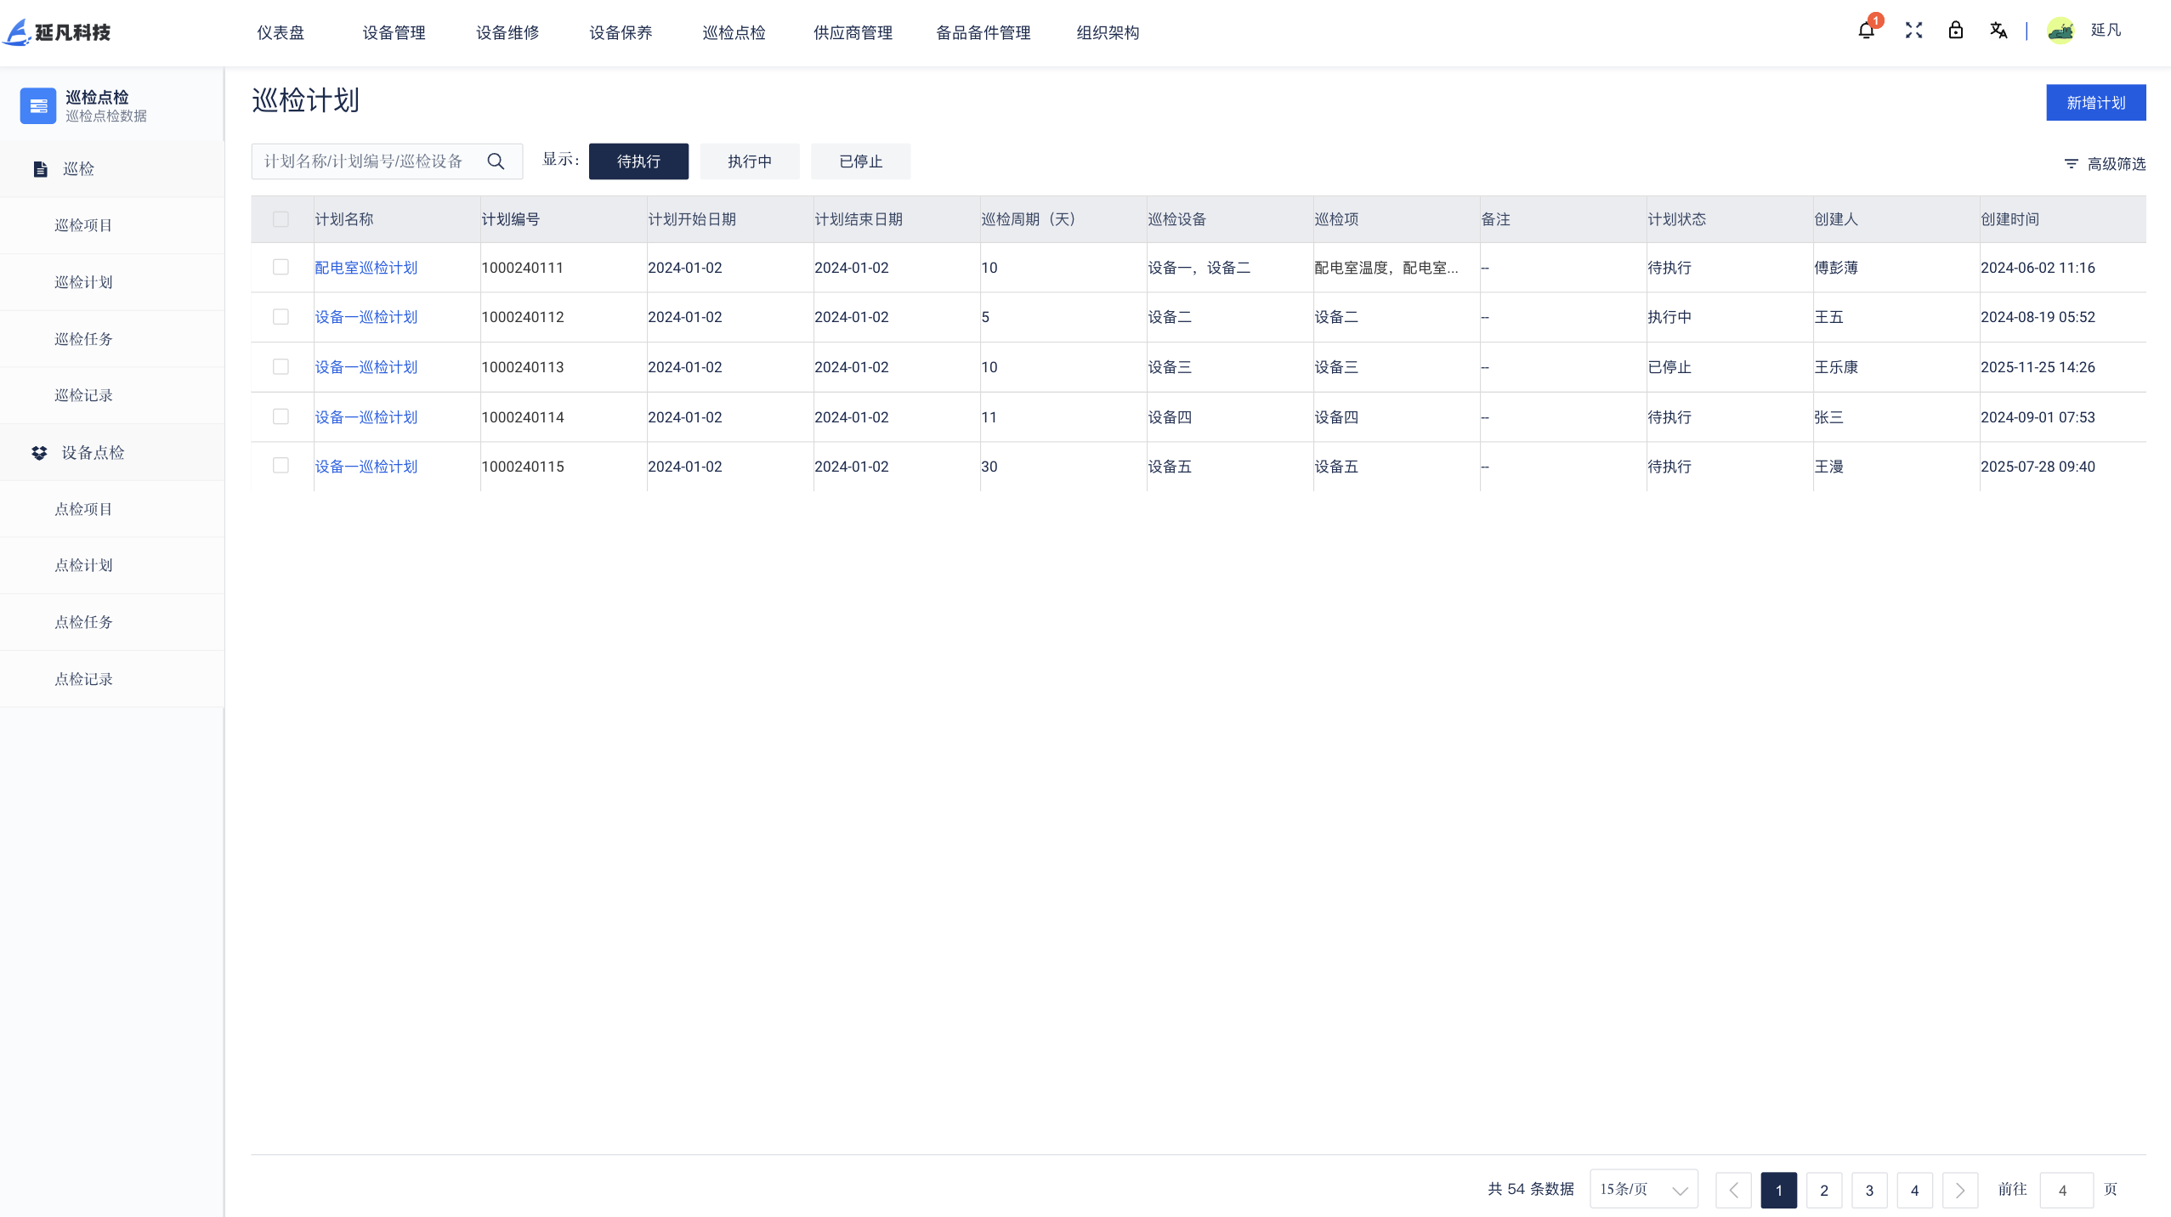This screenshot has width=2171, height=1217.
Task: Open the notification bell icon
Action: click(x=1866, y=31)
